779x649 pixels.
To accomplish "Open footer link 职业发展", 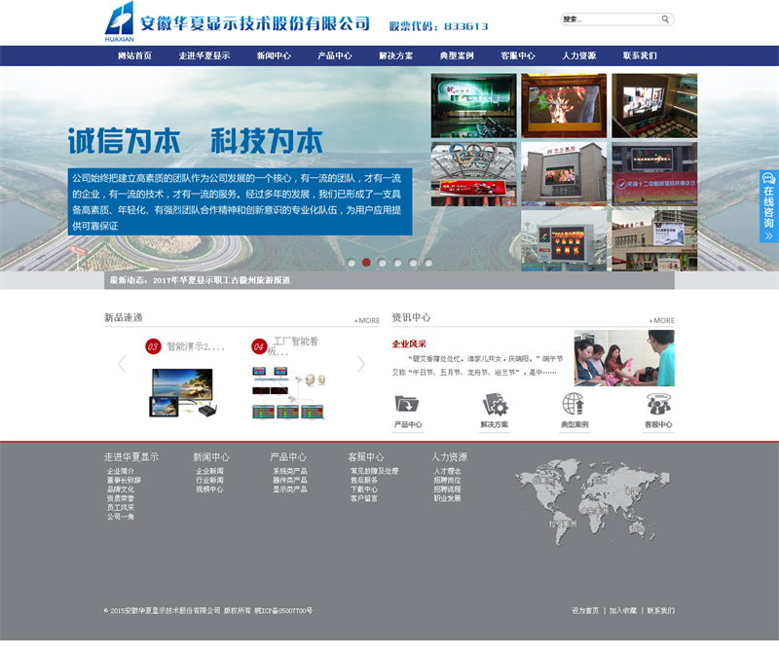I will (x=447, y=498).
